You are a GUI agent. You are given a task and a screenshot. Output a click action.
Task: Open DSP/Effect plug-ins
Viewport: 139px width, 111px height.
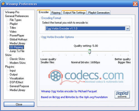[x=16, y=82]
